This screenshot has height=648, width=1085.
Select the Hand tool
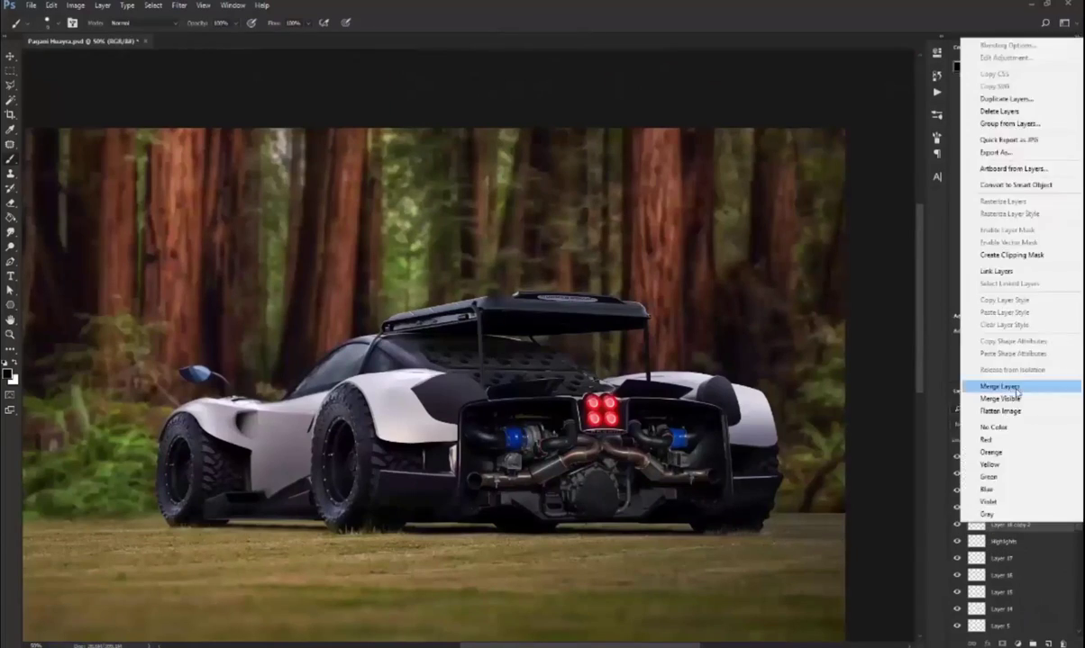[x=10, y=319]
